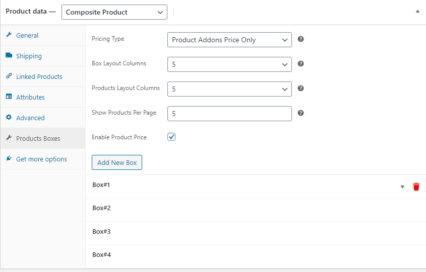Switch to the General tab
The width and height of the screenshot is (426, 272).
tap(43, 36)
